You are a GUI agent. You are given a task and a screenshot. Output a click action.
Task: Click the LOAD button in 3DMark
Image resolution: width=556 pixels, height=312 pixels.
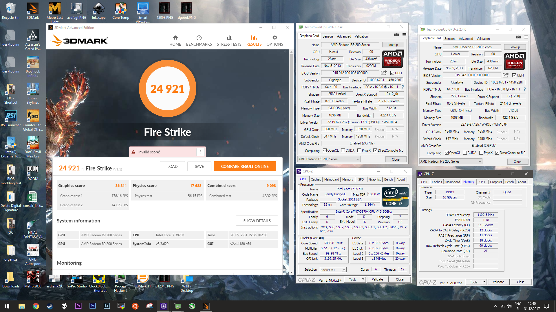pos(172,166)
